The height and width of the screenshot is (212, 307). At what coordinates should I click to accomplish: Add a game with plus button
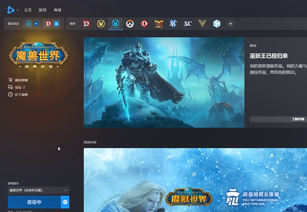[x=231, y=24]
